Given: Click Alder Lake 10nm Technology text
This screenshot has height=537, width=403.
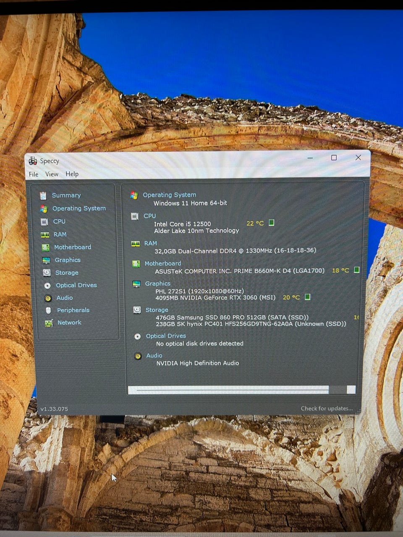Looking at the screenshot, I should point(196,231).
